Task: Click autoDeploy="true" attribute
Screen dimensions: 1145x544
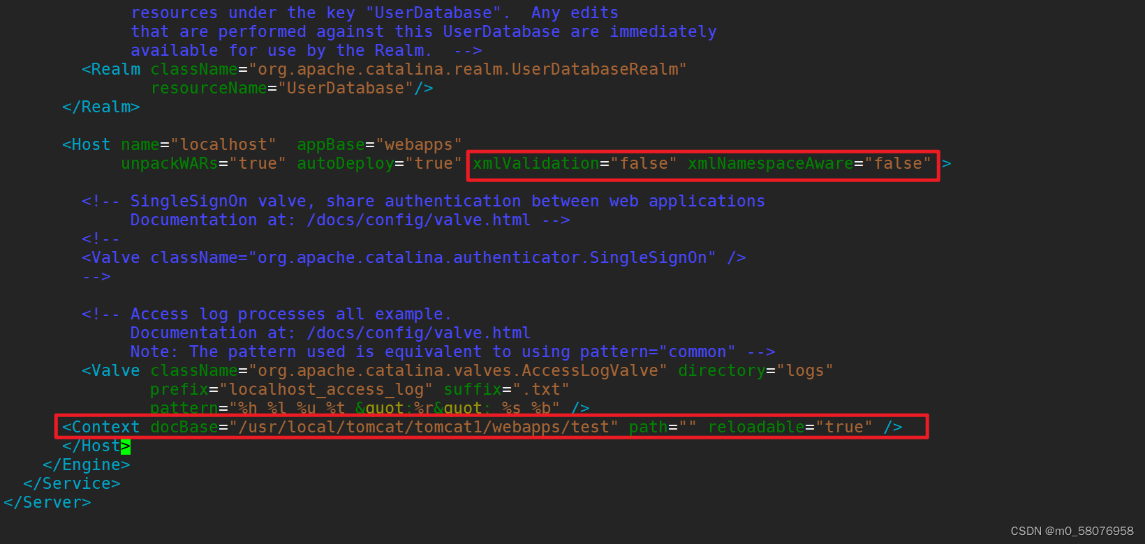Action: (x=380, y=164)
